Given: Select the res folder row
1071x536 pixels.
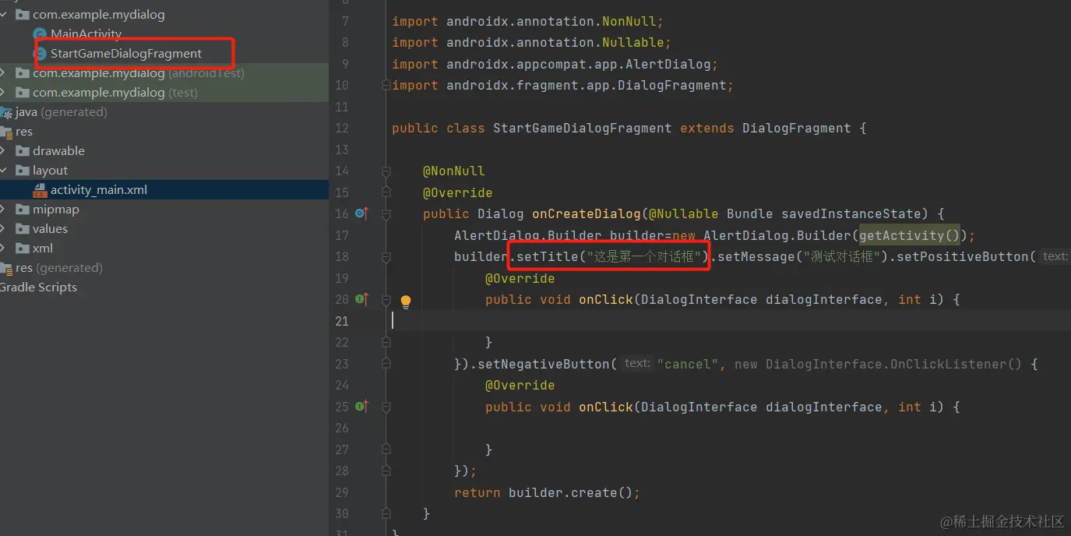Looking at the screenshot, I should tap(164, 132).
